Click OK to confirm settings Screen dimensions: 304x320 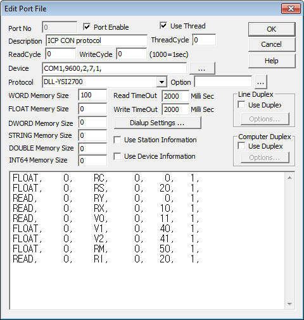(272, 29)
